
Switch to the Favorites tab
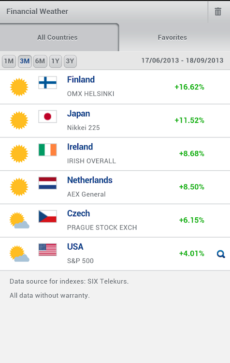point(172,37)
